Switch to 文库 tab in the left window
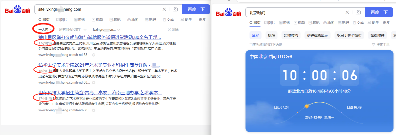396x135 pixels. (x=168, y=20)
